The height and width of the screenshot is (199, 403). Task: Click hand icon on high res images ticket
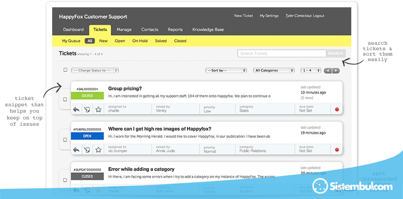tap(87, 150)
